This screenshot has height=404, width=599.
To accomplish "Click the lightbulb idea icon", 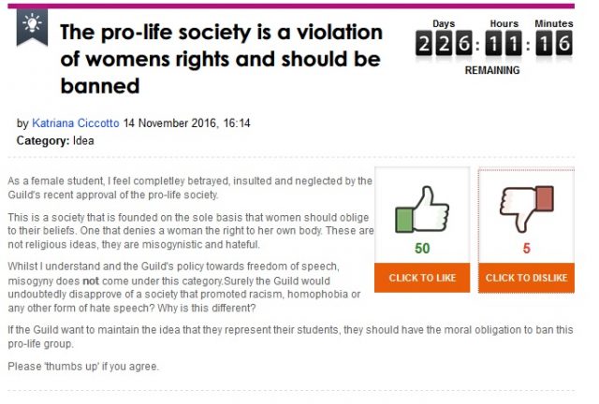I will coord(33,29).
